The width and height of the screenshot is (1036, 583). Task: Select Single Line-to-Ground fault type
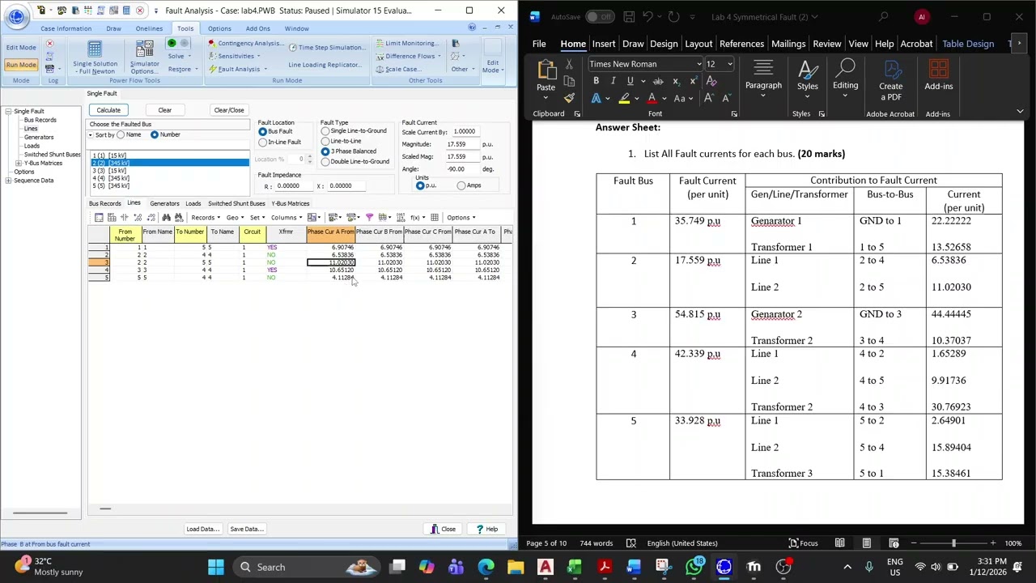[325, 131]
